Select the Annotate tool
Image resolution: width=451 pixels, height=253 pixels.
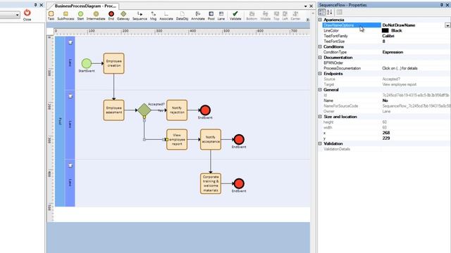tap(198, 15)
